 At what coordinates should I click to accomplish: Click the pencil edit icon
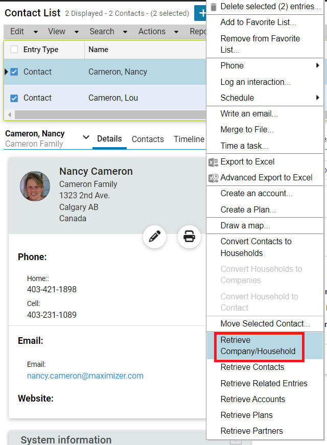point(154,237)
